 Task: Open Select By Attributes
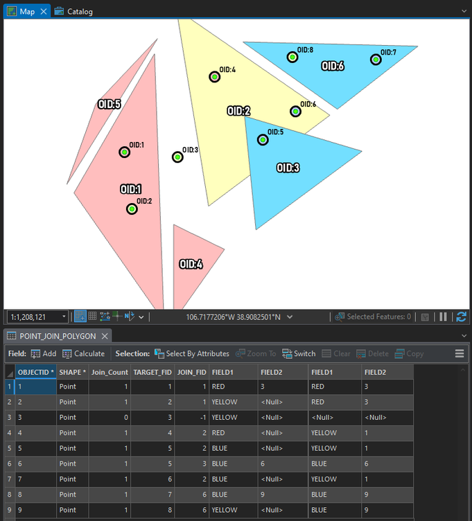point(192,353)
